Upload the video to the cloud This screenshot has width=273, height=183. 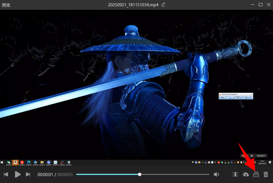(246, 174)
